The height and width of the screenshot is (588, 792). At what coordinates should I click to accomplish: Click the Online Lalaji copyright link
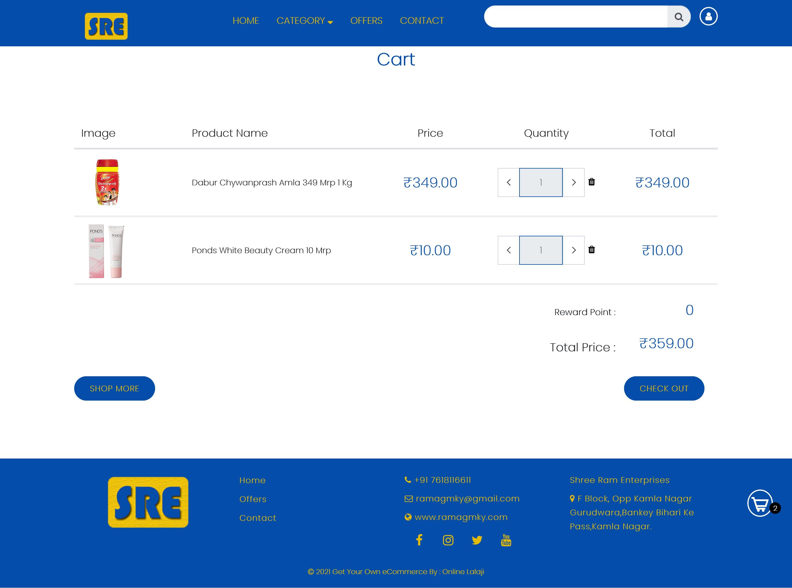click(x=463, y=571)
